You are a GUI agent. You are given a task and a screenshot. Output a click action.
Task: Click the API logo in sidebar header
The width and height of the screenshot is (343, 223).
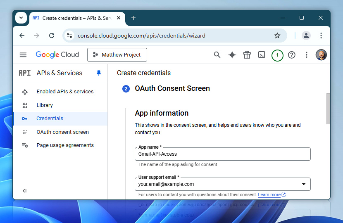25,73
